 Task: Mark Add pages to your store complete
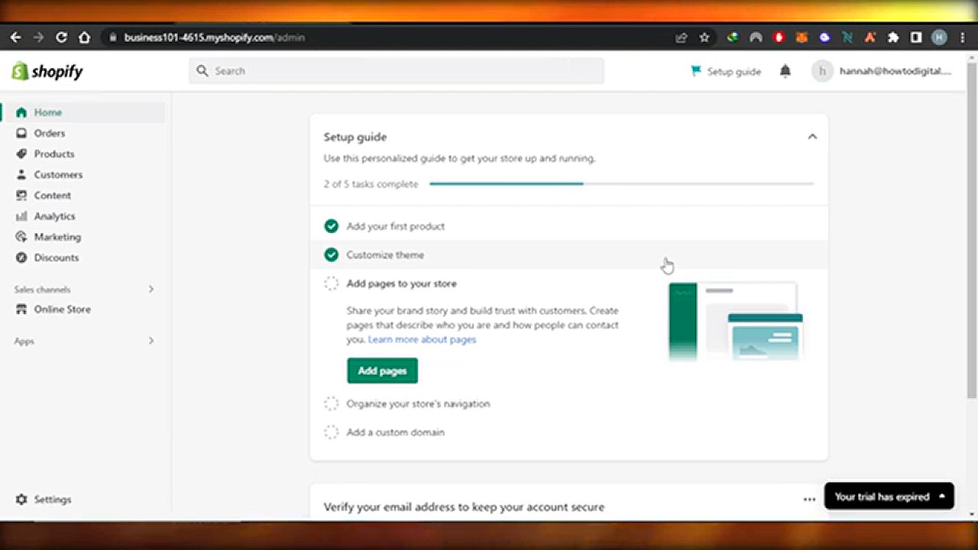point(331,283)
